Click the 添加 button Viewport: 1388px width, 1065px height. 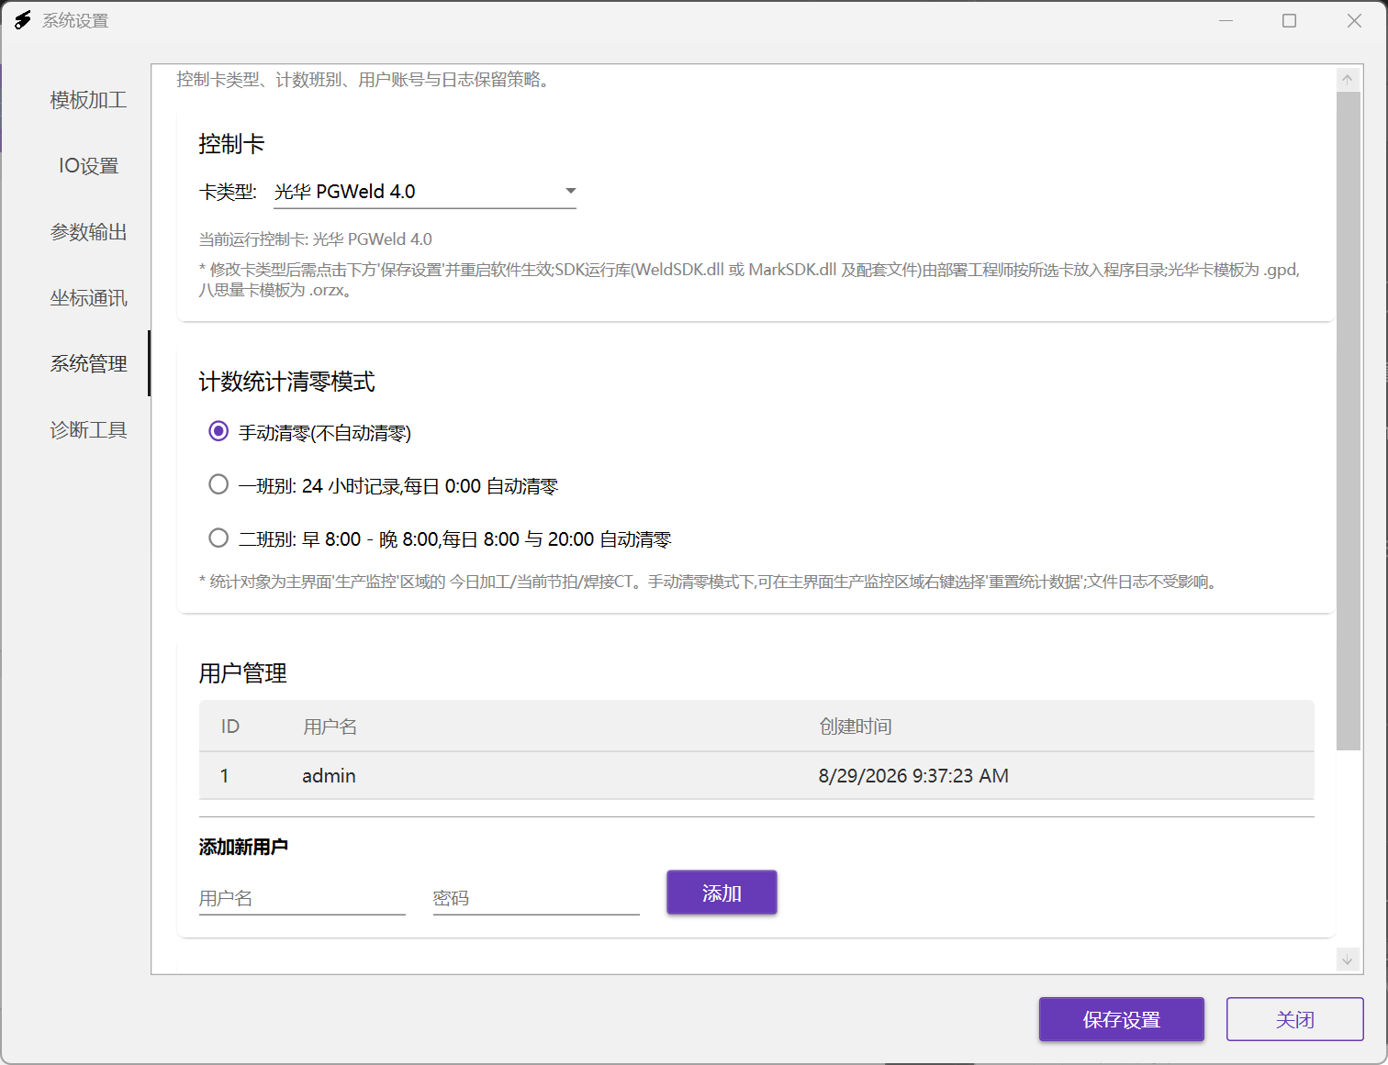[x=722, y=893]
